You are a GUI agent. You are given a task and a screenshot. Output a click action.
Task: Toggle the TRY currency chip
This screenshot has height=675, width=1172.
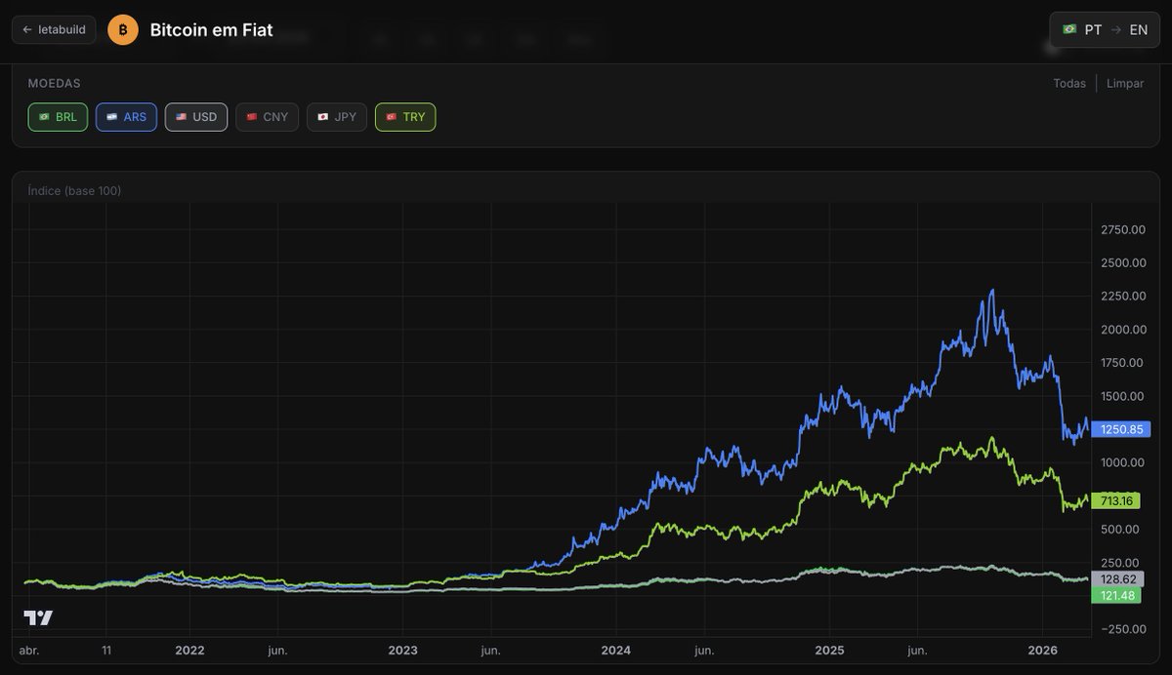click(x=405, y=117)
